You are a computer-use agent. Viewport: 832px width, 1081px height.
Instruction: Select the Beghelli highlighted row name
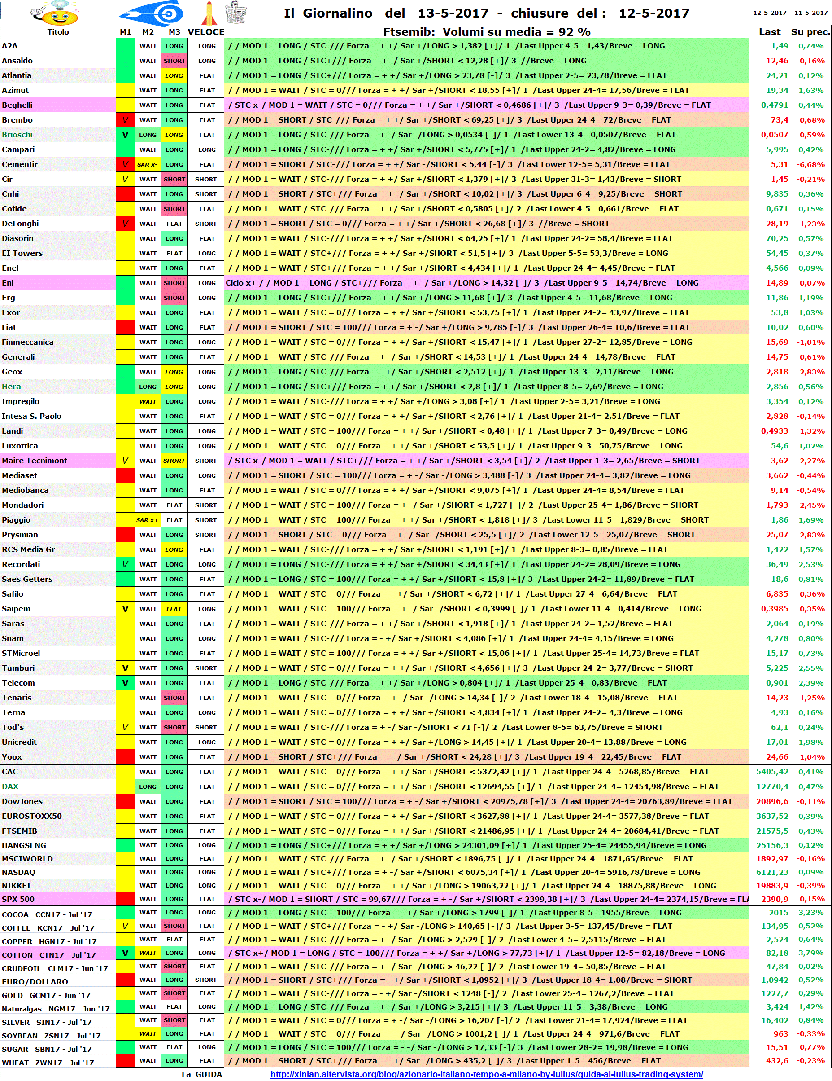(17, 105)
